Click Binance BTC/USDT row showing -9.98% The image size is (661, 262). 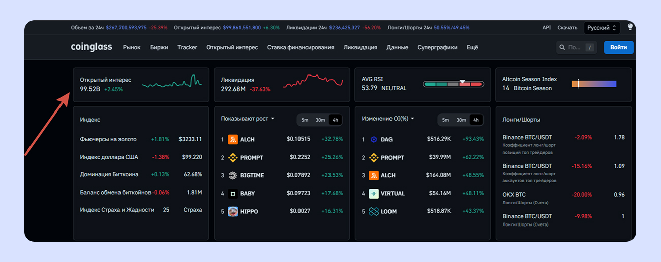[563, 220]
